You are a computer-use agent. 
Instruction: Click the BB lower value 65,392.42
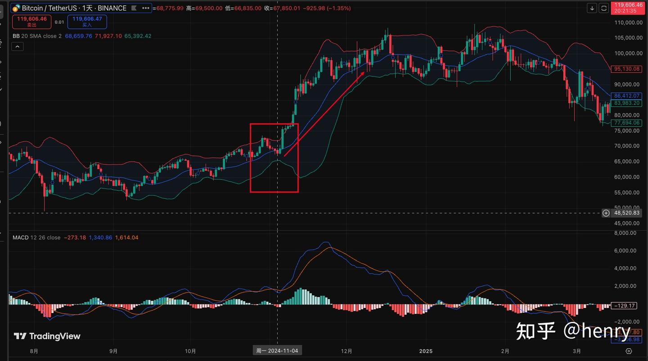(138, 36)
